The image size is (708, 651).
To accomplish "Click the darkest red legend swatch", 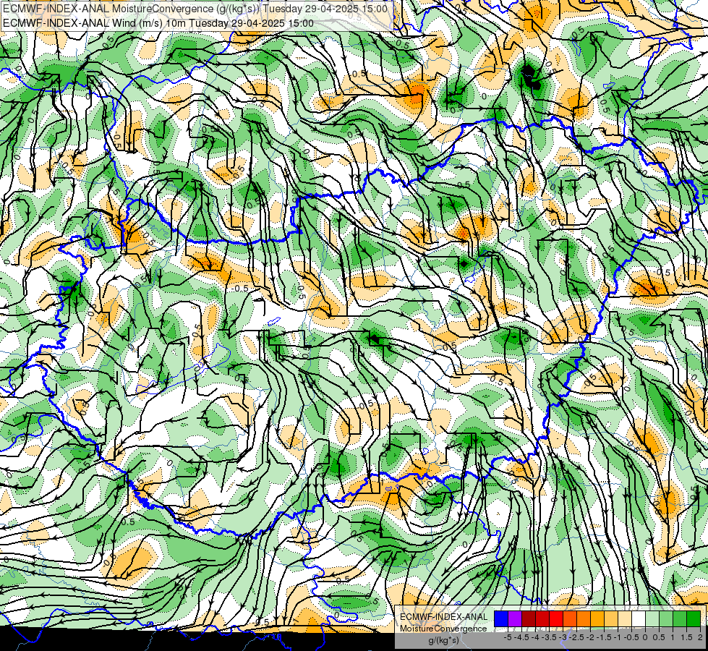I will (x=529, y=618).
